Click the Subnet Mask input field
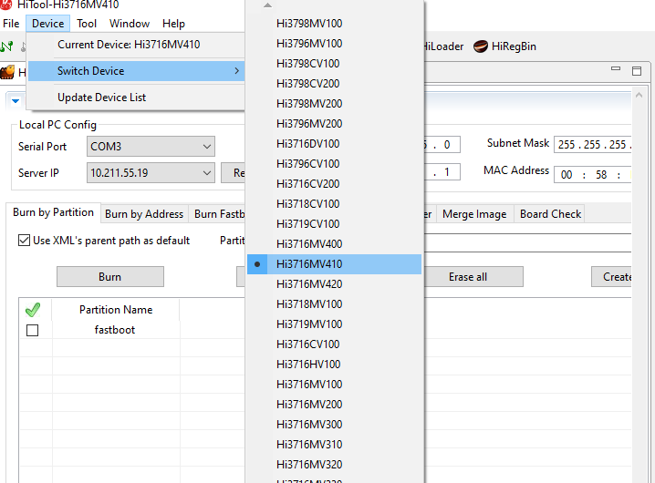This screenshot has height=483, width=655. click(x=593, y=144)
